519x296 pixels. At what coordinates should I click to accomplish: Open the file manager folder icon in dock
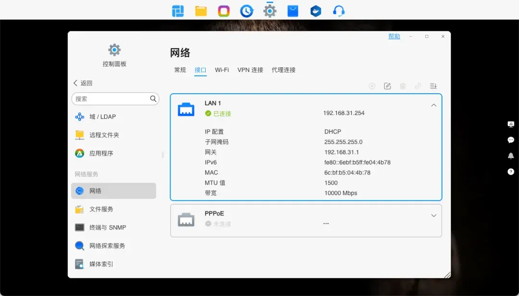[x=201, y=11]
